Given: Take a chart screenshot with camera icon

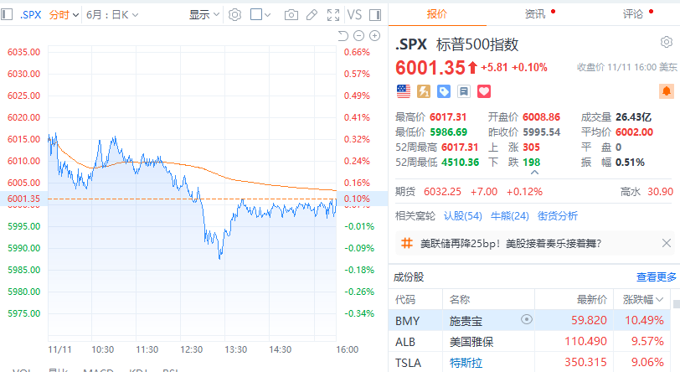Looking at the screenshot, I should (291, 14).
